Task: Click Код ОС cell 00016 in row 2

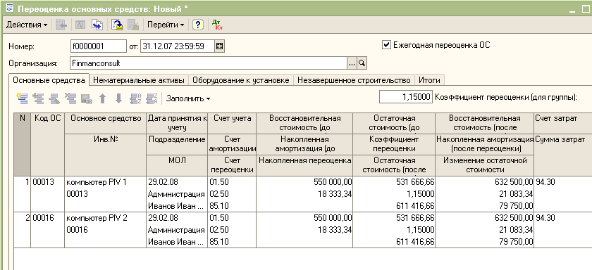Action: pyautogui.click(x=48, y=218)
